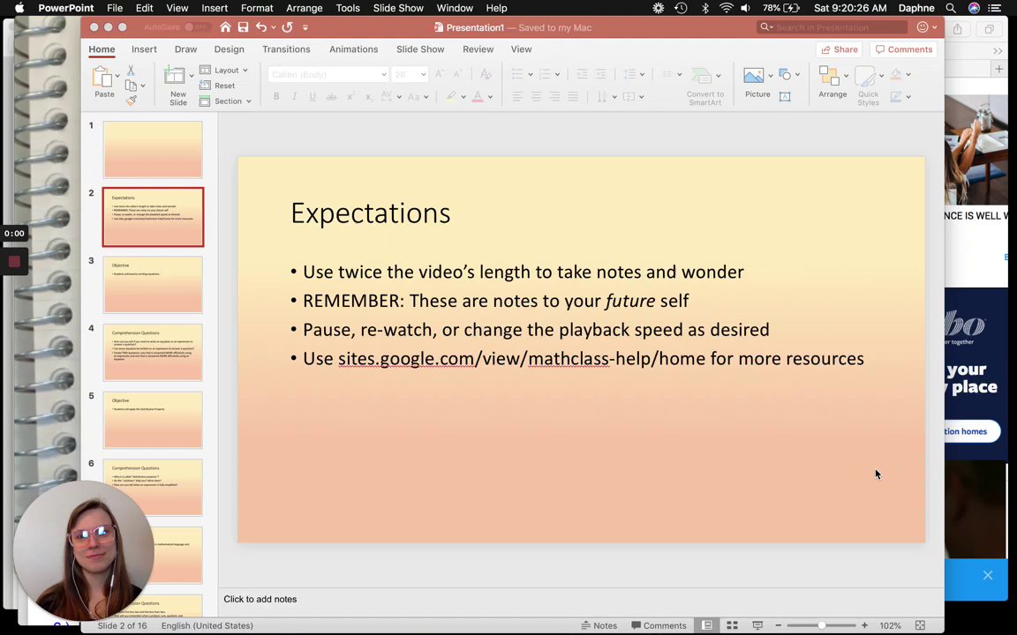Screen dimensions: 1017x635
Task: Click the decrease indent icon
Action: coord(582,74)
